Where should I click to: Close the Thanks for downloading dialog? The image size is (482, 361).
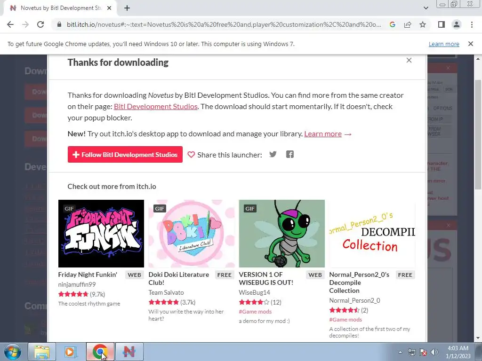[x=409, y=60]
